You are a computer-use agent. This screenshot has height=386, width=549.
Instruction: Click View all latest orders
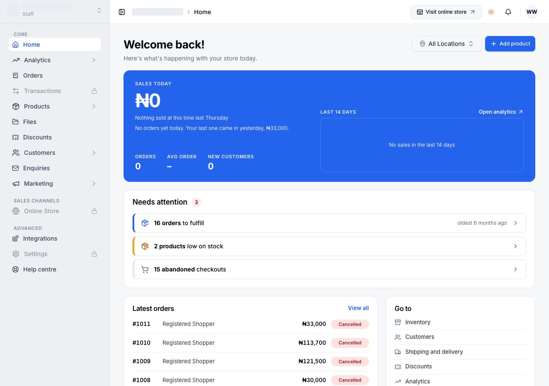click(358, 308)
